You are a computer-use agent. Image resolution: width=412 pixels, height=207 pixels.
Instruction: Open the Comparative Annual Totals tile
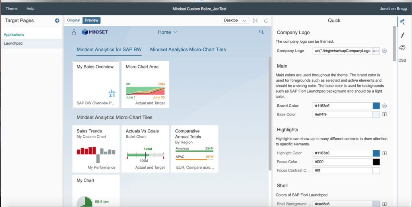194,149
